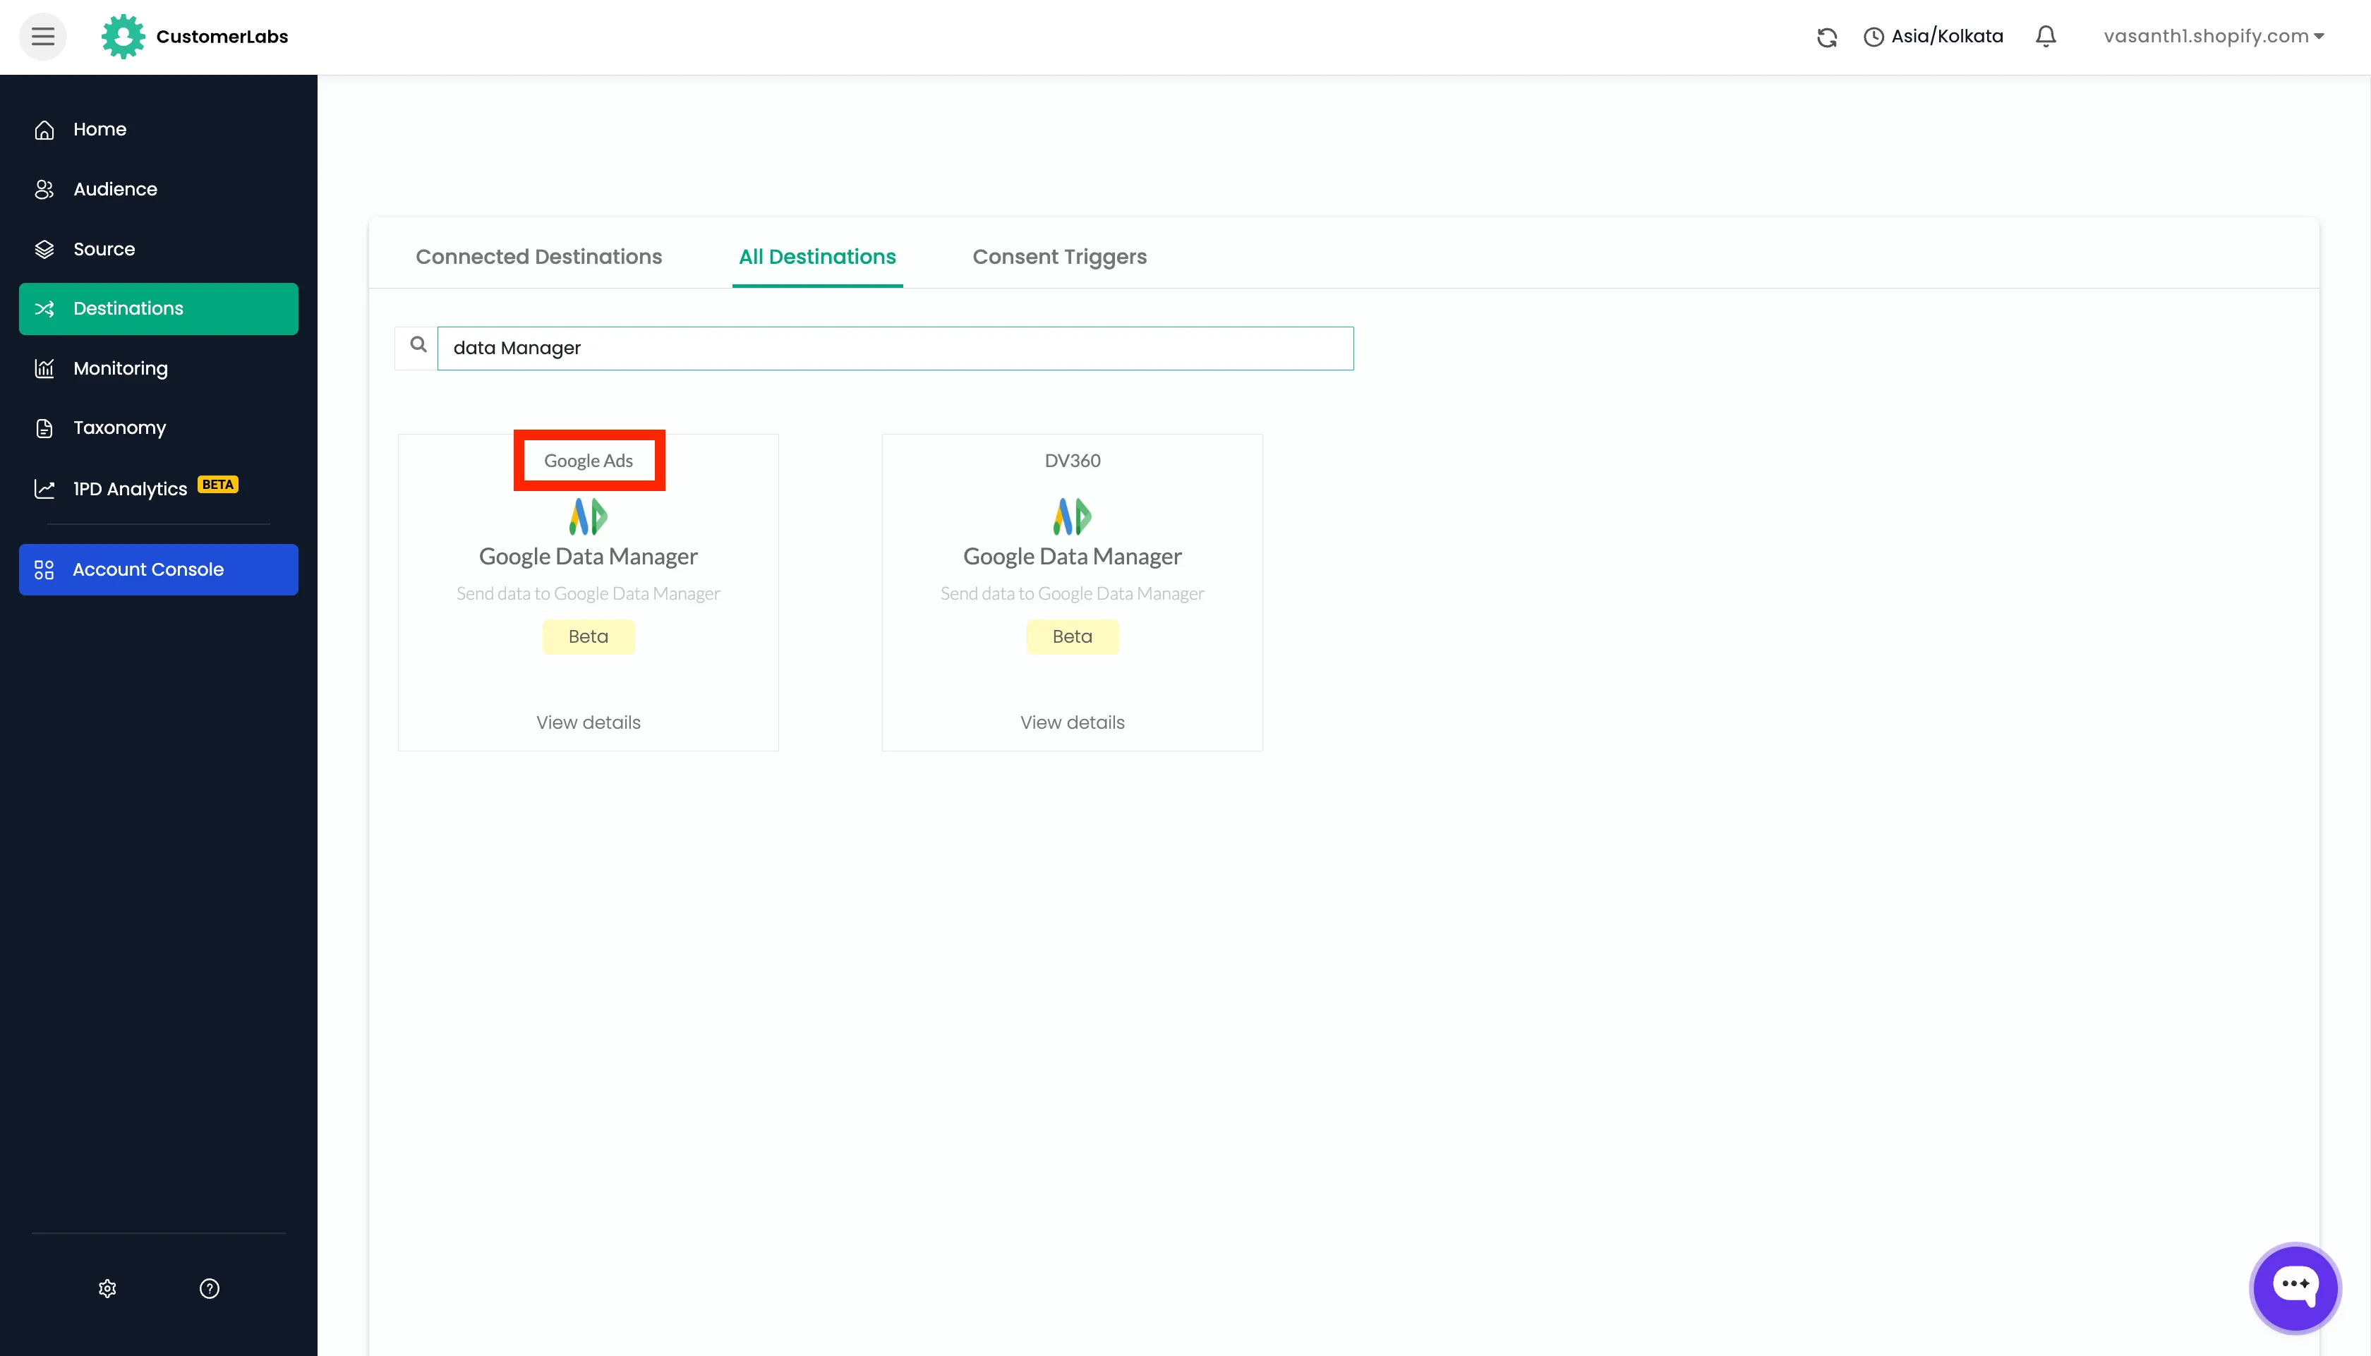The width and height of the screenshot is (2371, 1356).
Task: Click the Taxonomy document icon
Action: click(x=44, y=428)
